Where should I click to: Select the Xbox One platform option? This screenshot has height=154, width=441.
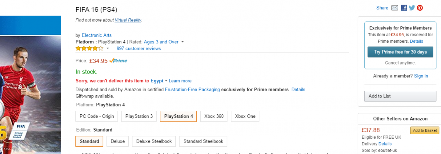245,116
